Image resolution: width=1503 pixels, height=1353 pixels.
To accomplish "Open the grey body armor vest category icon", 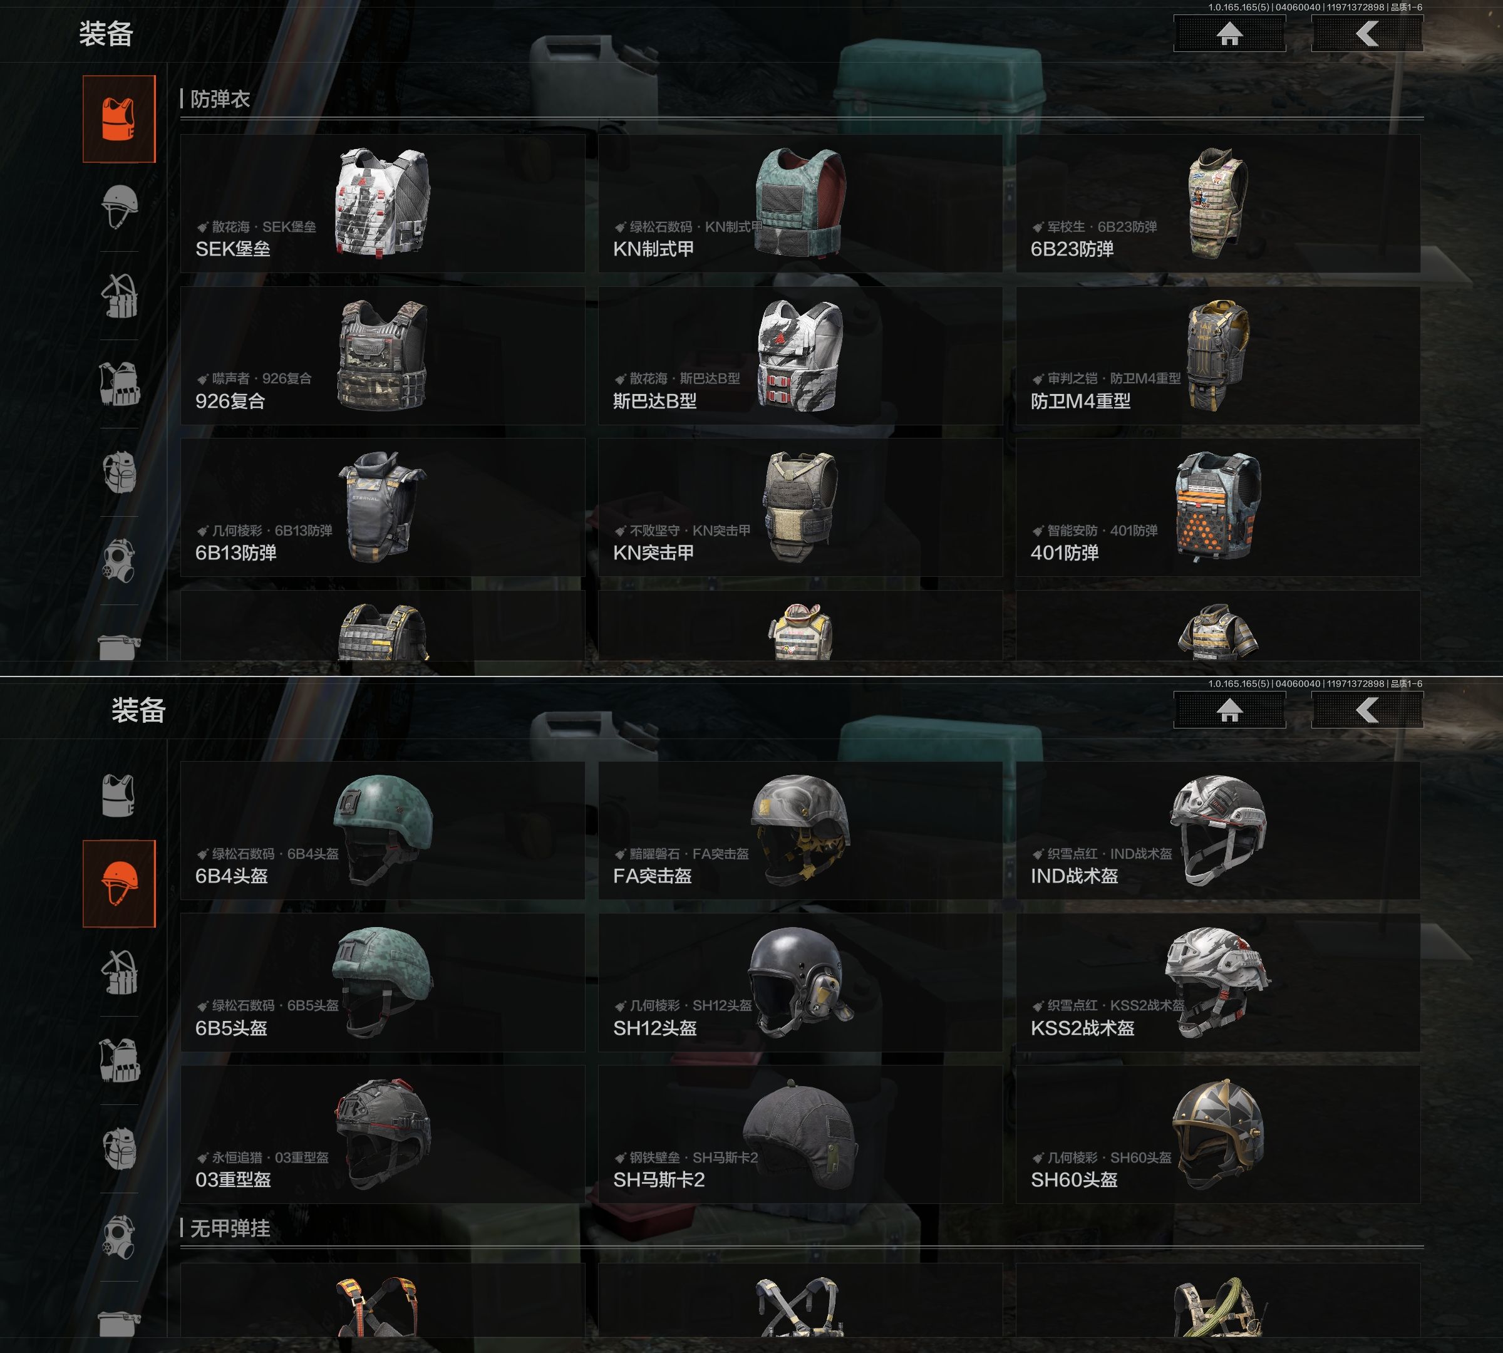I will click(x=119, y=796).
